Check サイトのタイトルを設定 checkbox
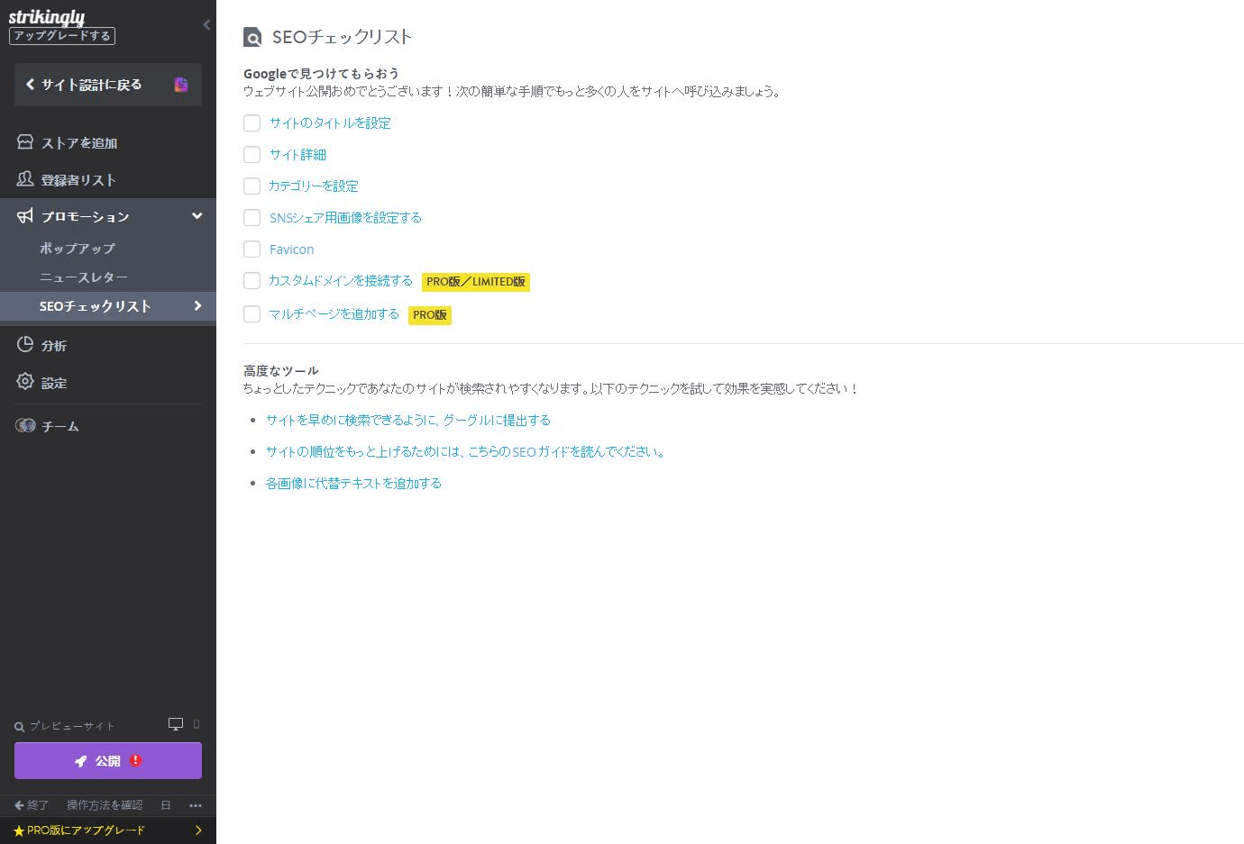1244x844 pixels. tap(252, 123)
